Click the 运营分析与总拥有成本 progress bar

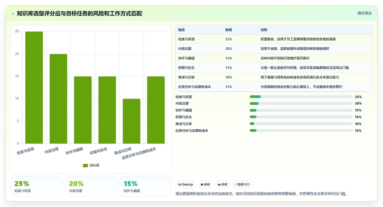point(301,131)
